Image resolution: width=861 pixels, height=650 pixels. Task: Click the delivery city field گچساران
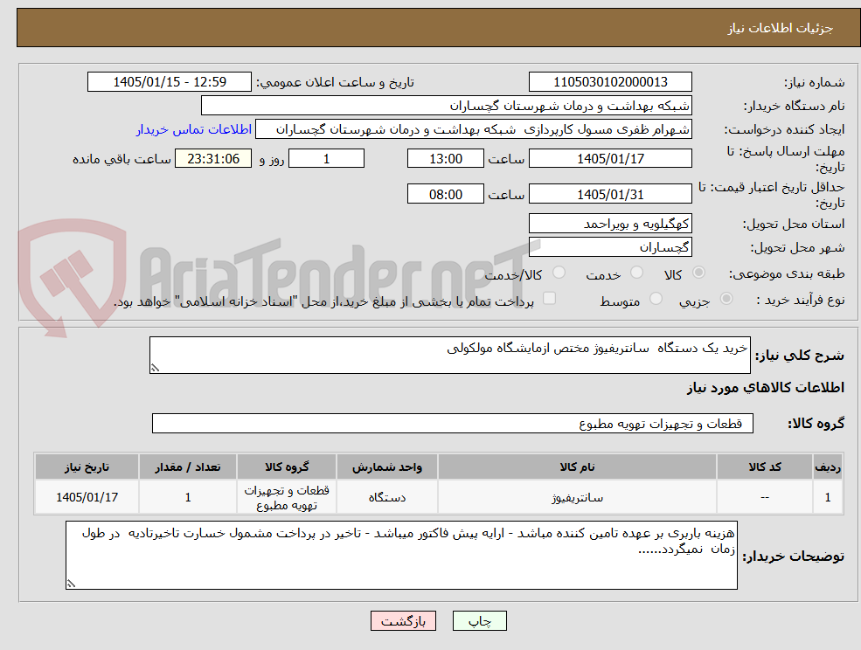click(610, 247)
